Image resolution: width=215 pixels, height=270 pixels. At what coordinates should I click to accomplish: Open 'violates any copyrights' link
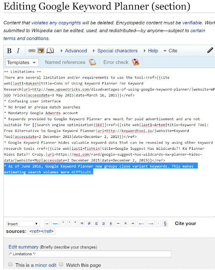[x=56, y=23]
